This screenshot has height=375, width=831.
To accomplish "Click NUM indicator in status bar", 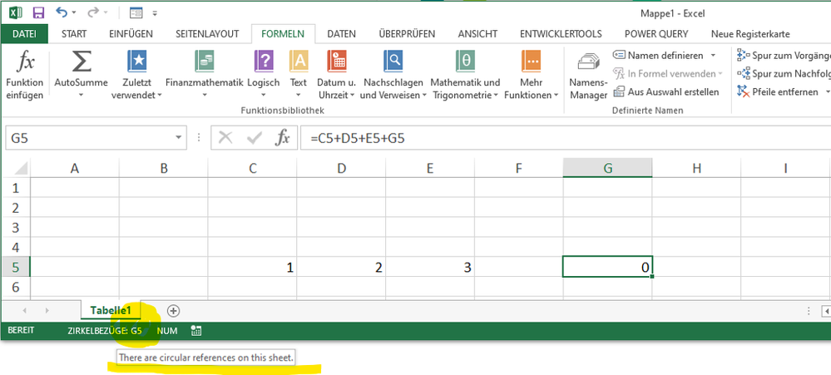I will tap(167, 331).
